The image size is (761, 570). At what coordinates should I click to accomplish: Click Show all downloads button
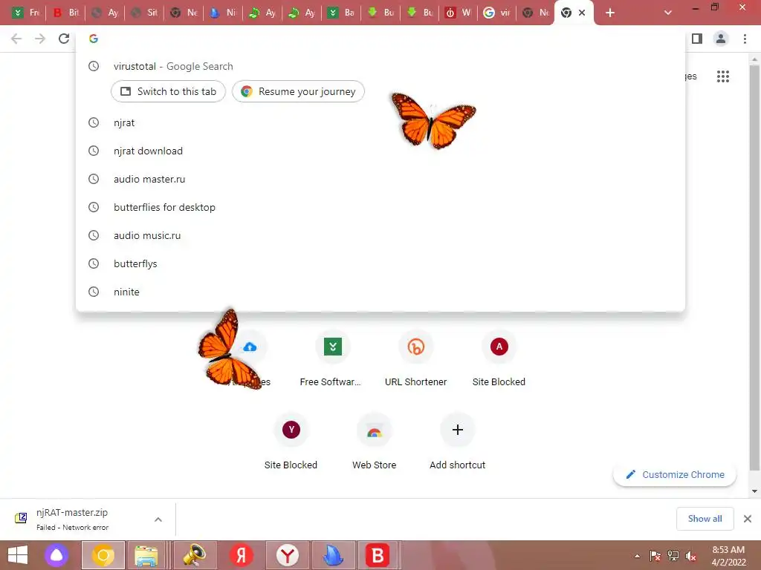coord(705,519)
